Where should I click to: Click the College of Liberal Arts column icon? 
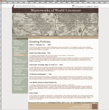73,6
